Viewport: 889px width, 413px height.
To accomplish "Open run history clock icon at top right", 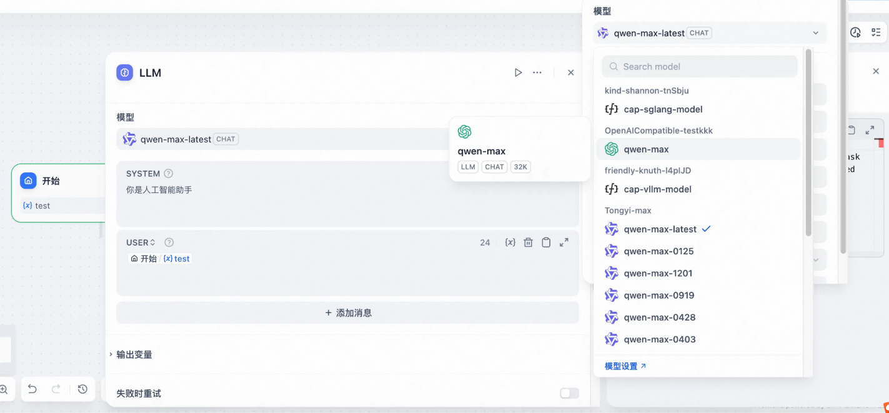I will click(855, 32).
